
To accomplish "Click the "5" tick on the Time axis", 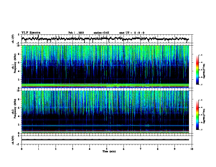I will click(107, 149).
